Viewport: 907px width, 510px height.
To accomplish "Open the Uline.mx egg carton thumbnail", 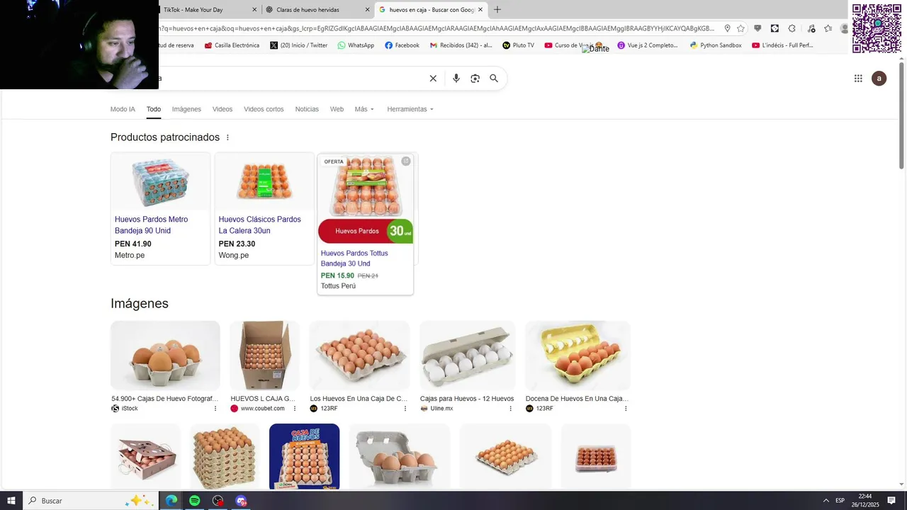I will pyautogui.click(x=467, y=356).
